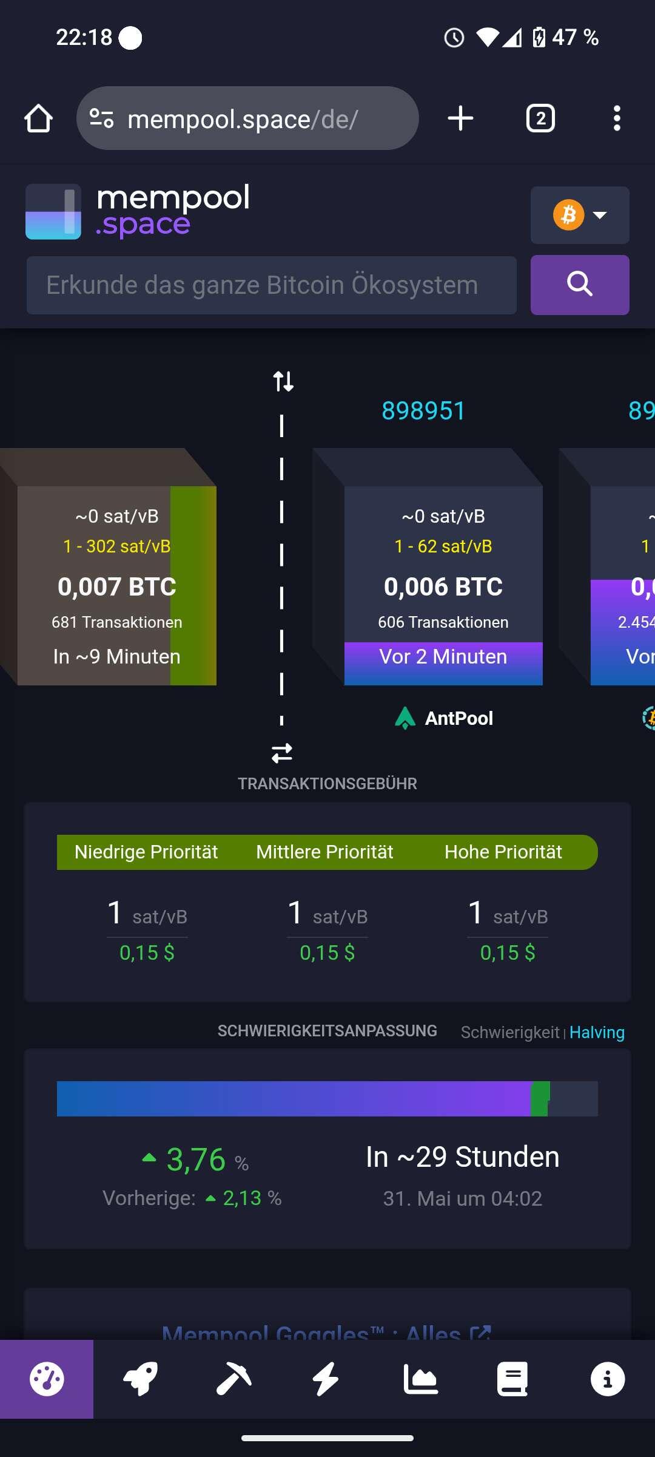Open block number 898951 link
Screen dimensions: 655x1457
(423, 411)
